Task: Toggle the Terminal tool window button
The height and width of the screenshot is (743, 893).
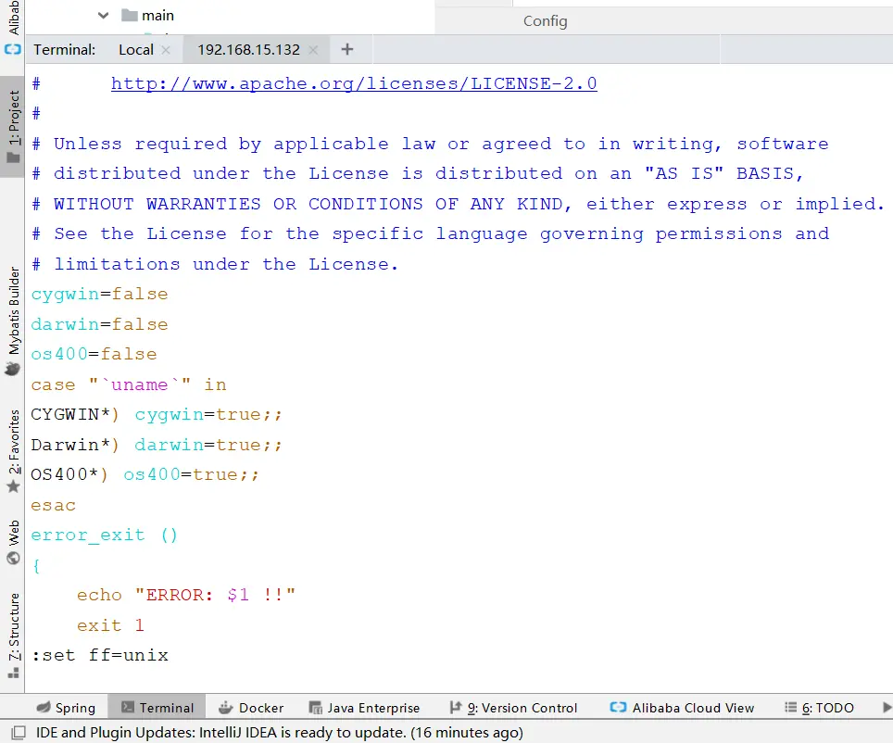Action: (157, 708)
